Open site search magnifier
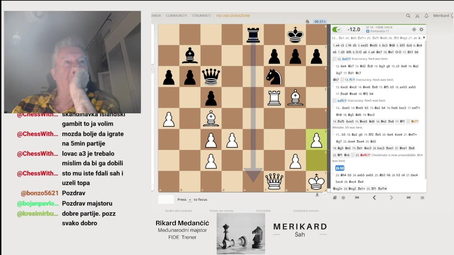The width and height of the screenshot is (454, 255). (408, 16)
